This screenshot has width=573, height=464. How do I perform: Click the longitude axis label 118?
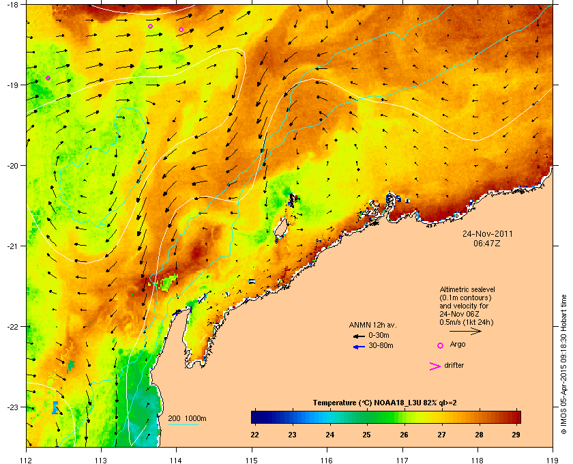[x=477, y=461]
